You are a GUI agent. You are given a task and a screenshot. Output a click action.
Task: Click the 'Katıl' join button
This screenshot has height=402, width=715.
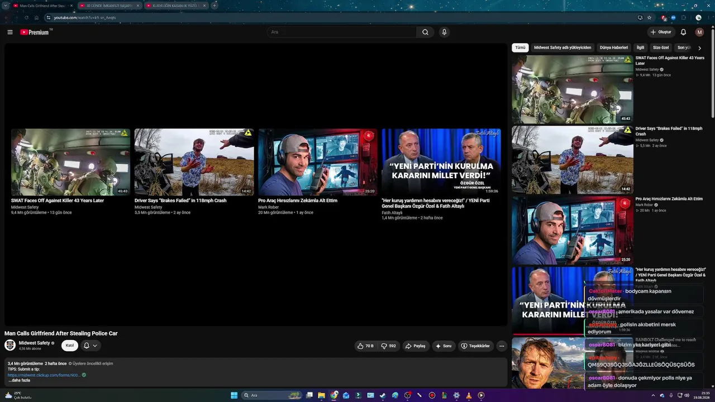[70, 346]
